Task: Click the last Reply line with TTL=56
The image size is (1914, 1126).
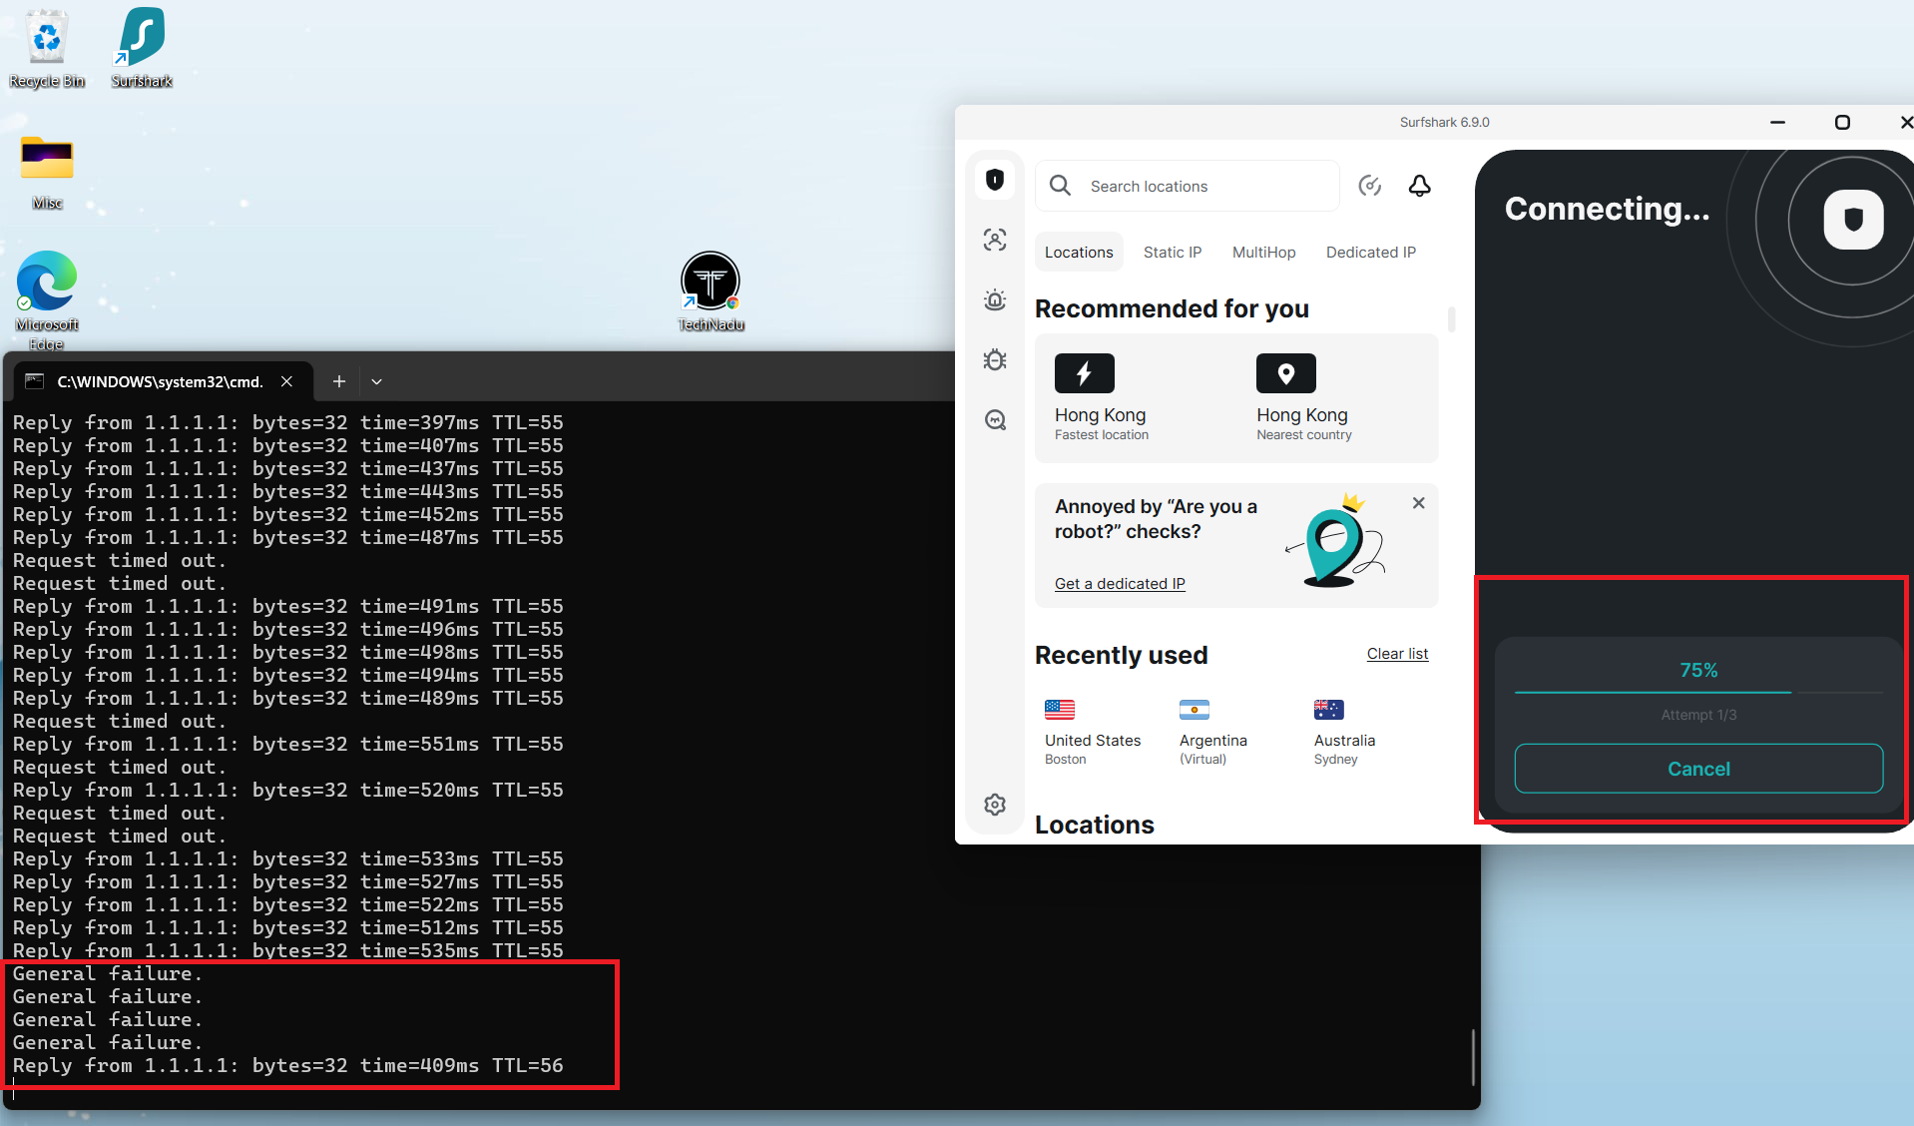Action: 288,1065
